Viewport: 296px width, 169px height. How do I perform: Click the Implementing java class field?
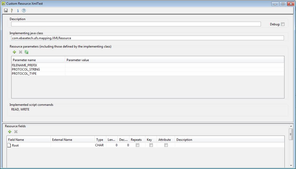(x=147, y=38)
